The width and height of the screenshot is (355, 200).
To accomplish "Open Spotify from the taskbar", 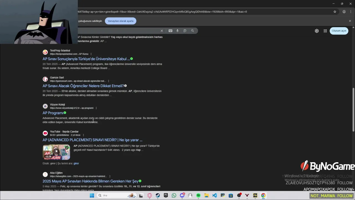I will (198, 196).
